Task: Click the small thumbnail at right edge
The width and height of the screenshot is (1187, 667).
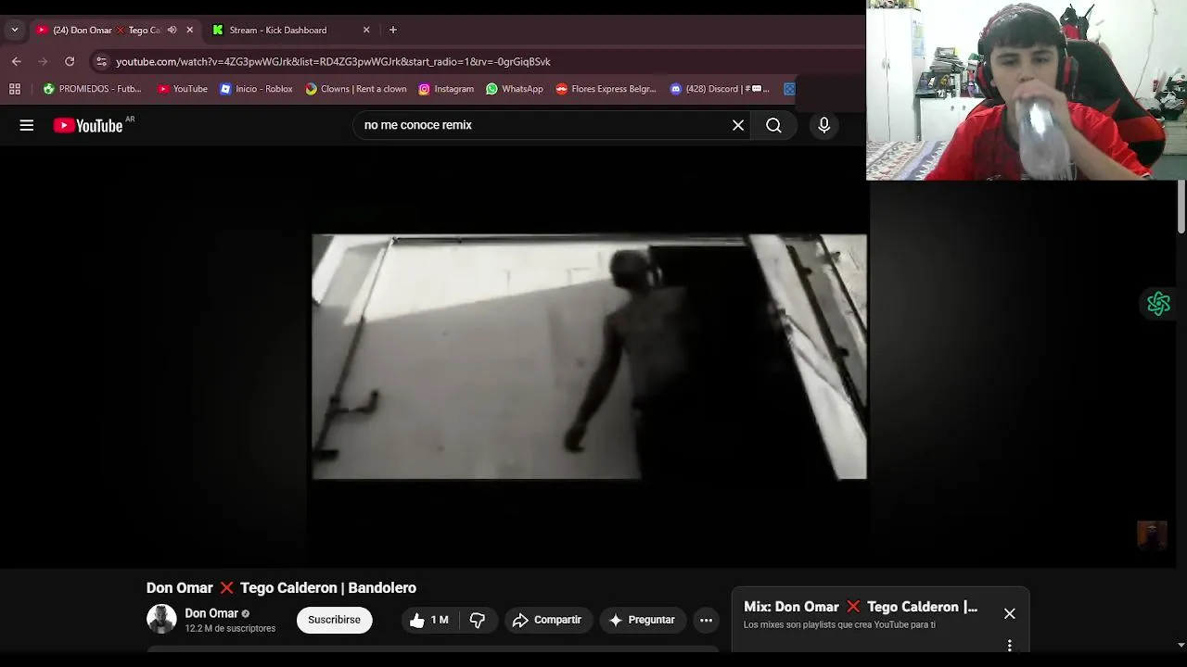Action: click(1152, 536)
